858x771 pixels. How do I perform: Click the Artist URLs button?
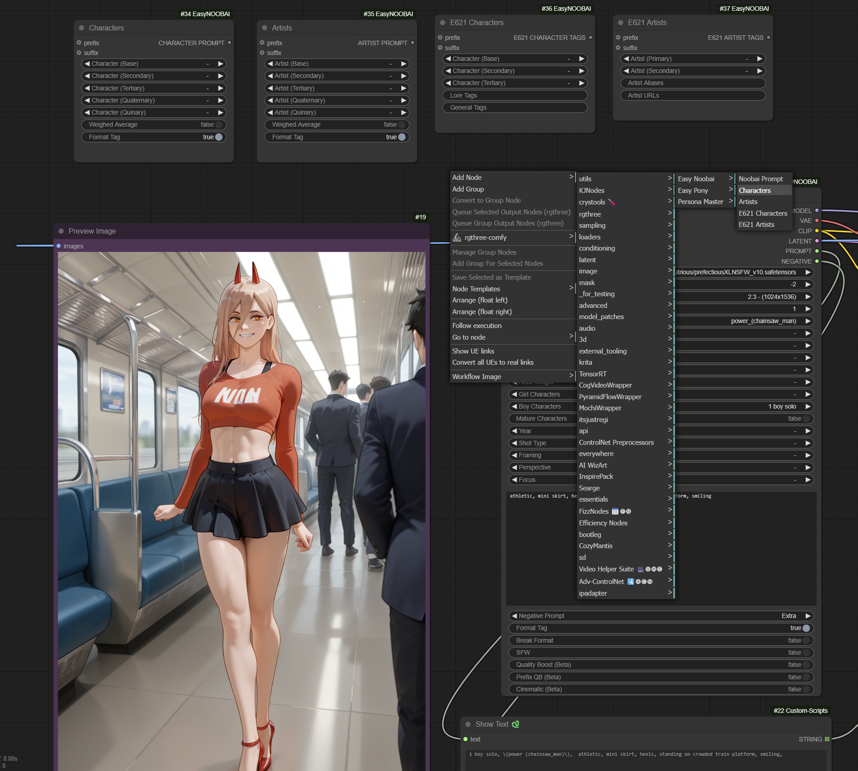[x=692, y=95]
